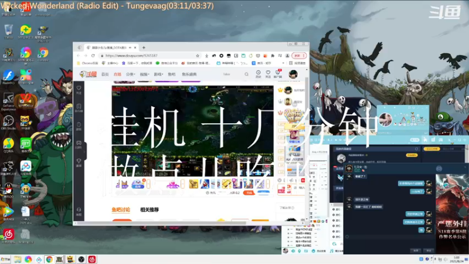Image resolution: width=469 pixels, height=264 pixels.
Task: Switch to the 鱼吧讨论 tab
Action: pos(121,209)
